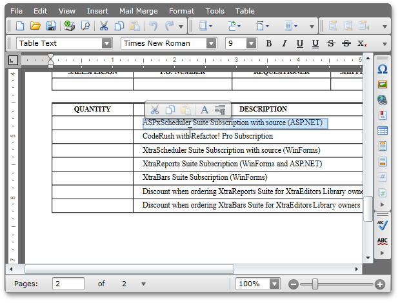The width and height of the screenshot is (400, 303).
Task: Click the Open folder icon
Action: coord(35,26)
